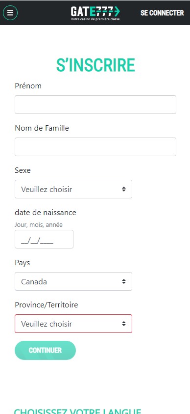Image resolution: width=190 pixels, height=414 pixels.
Task: Click the Sexe label
Action: pyautogui.click(x=23, y=170)
